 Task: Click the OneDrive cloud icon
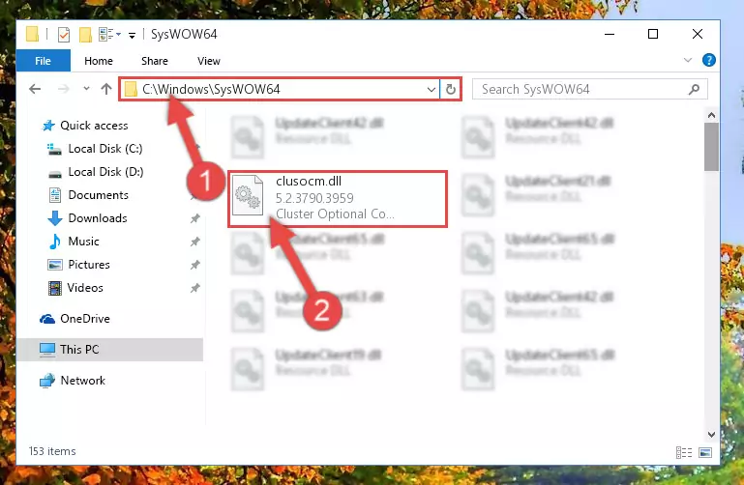(x=47, y=319)
